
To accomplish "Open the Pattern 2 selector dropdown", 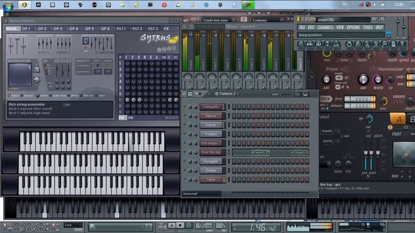I will (x=226, y=94).
